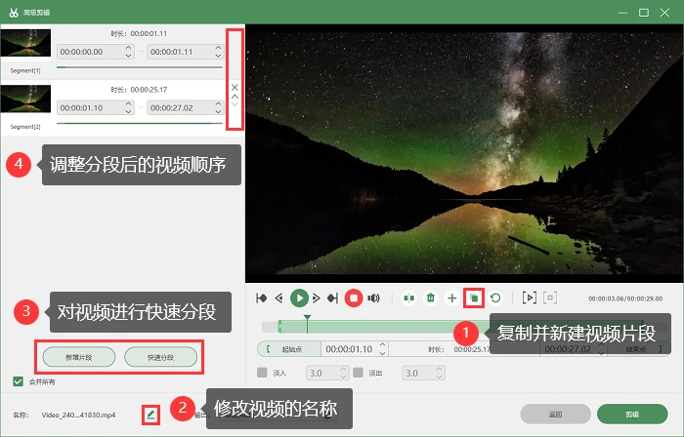Click the 新增片段 button
This screenshot has height=437, width=684.
[79, 357]
